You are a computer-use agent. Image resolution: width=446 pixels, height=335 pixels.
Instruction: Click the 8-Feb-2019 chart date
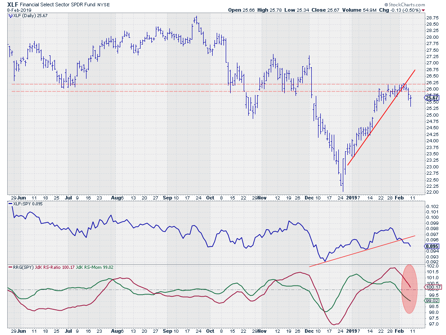coord(19,10)
